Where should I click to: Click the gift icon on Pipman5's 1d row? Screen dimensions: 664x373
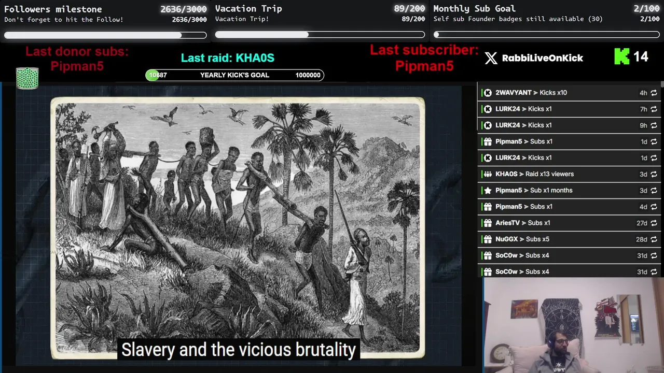click(488, 141)
